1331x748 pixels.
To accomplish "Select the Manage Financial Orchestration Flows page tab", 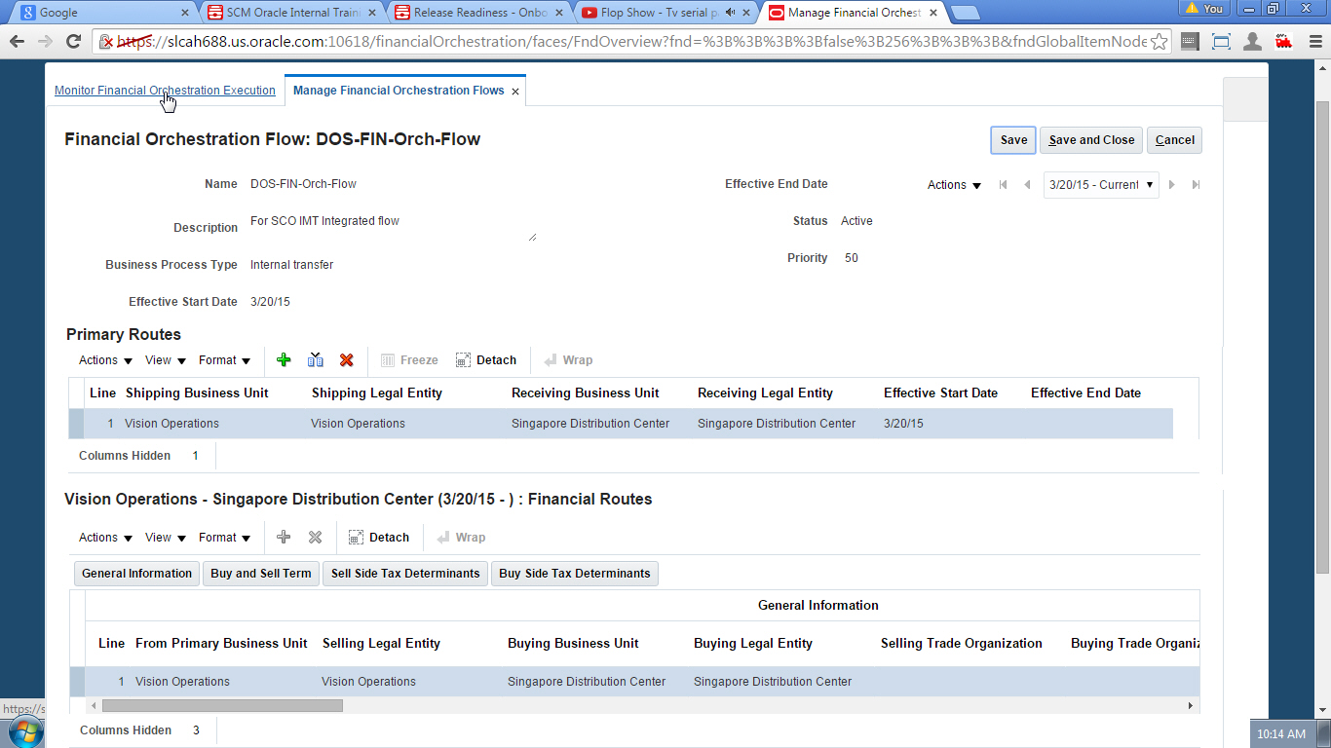I will click(x=399, y=91).
